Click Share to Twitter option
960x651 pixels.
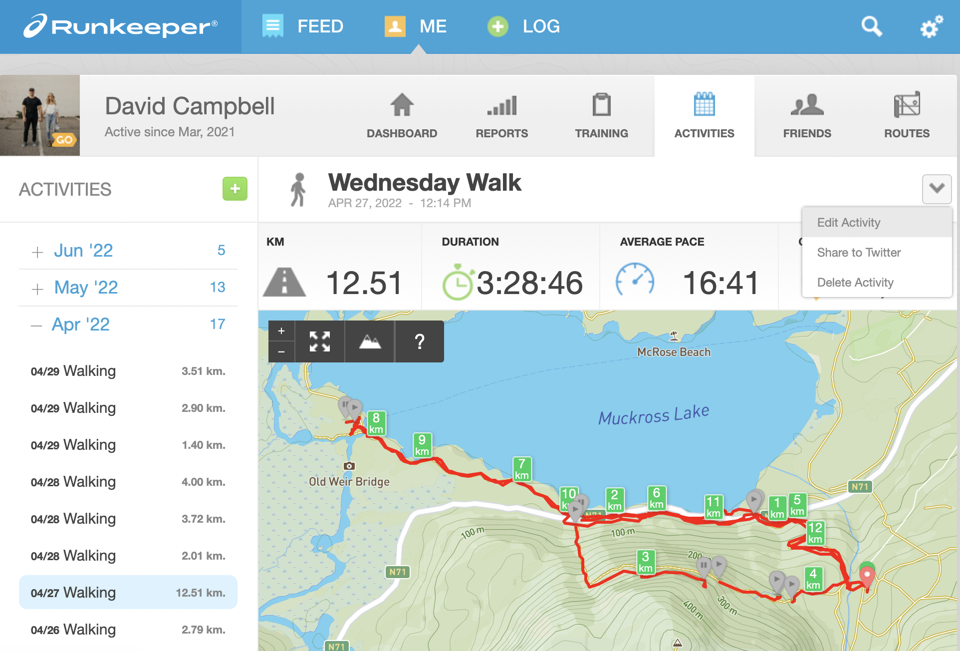pos(860,252)
